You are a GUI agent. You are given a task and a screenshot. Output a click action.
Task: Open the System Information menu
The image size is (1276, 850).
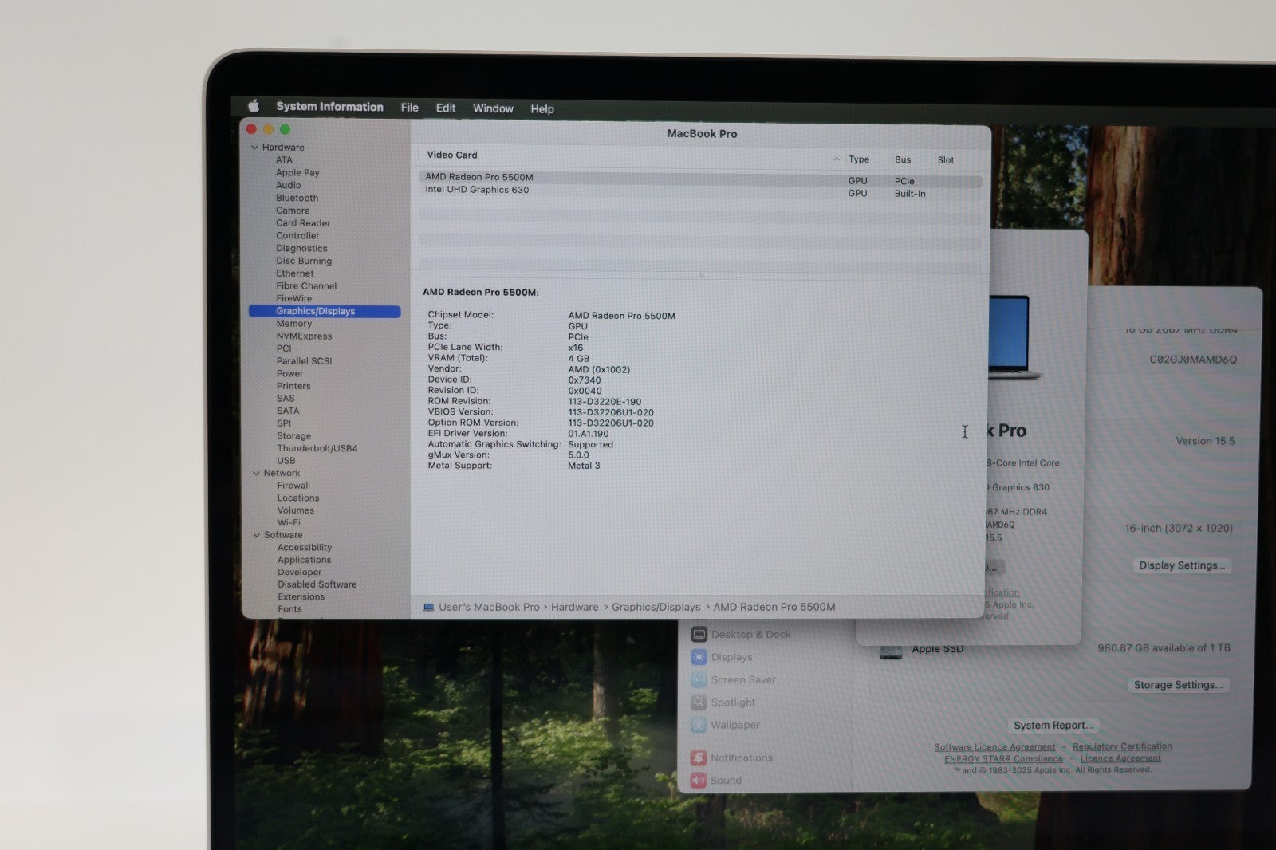(x=329, y=107)
